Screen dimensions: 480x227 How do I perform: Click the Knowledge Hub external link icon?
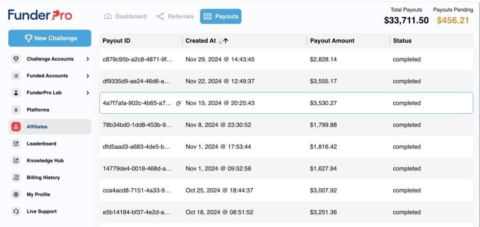[16, 161]
